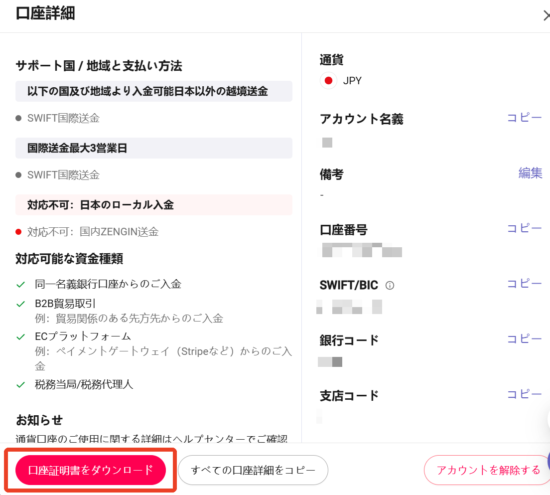Image resolution: width=550 pixels, height=495 pixels.
Task: Copy the アカウント名義 value
Action: (x=525, y=118)
